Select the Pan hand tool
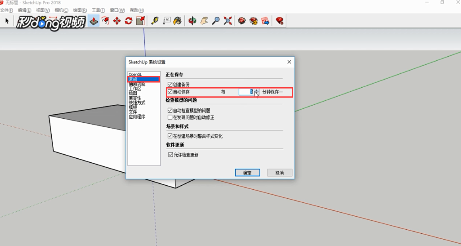The height and width of the screenshot is (246, 461). (x=204, y=21)
